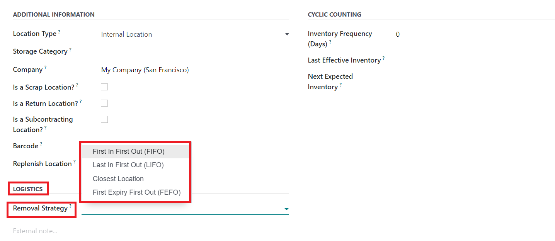Open the Location Type dropdown

click(287, 34)
